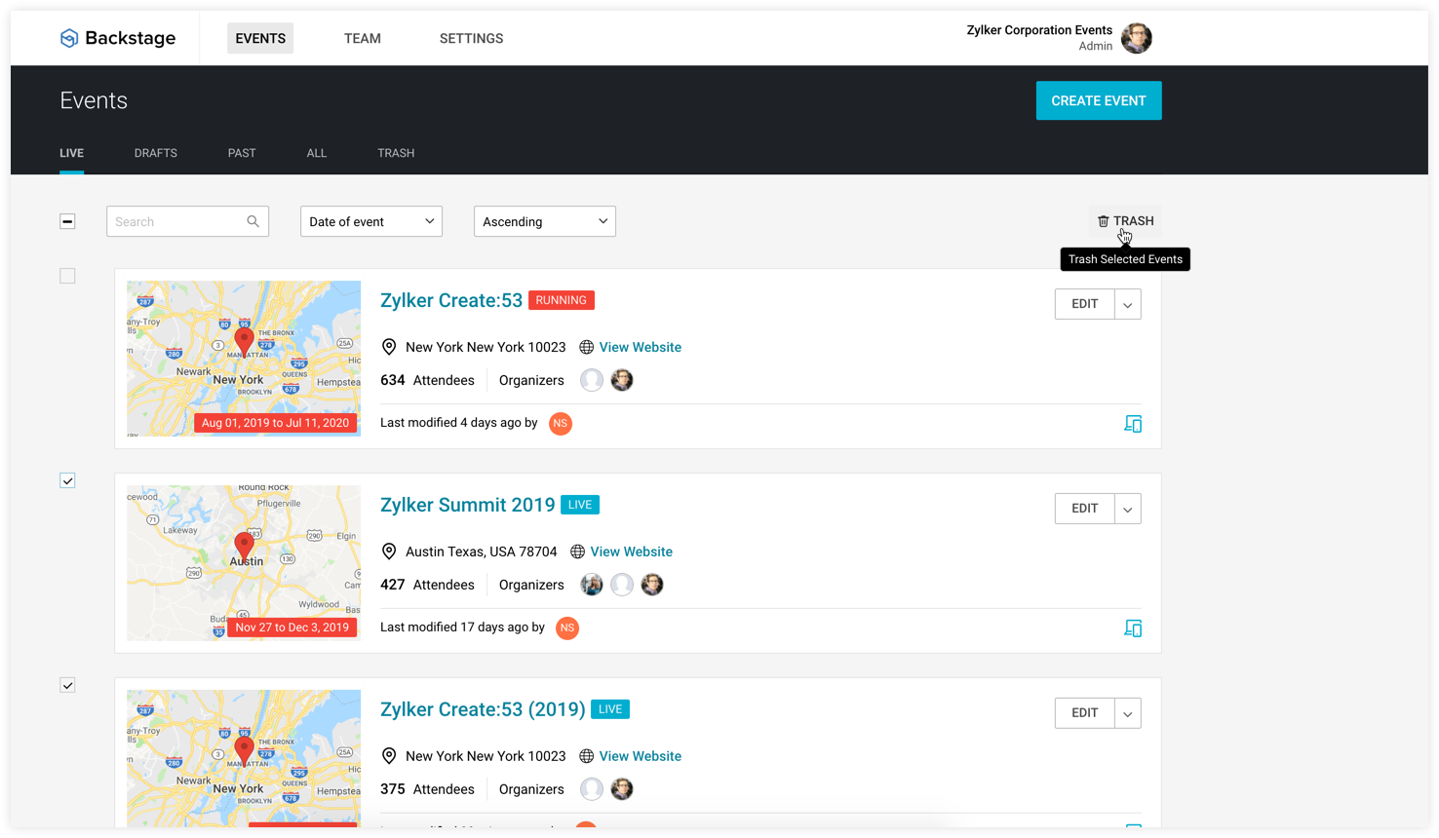Click the trash can icon
Viewport: 1439px width, 838px height.
point(1104,221)
